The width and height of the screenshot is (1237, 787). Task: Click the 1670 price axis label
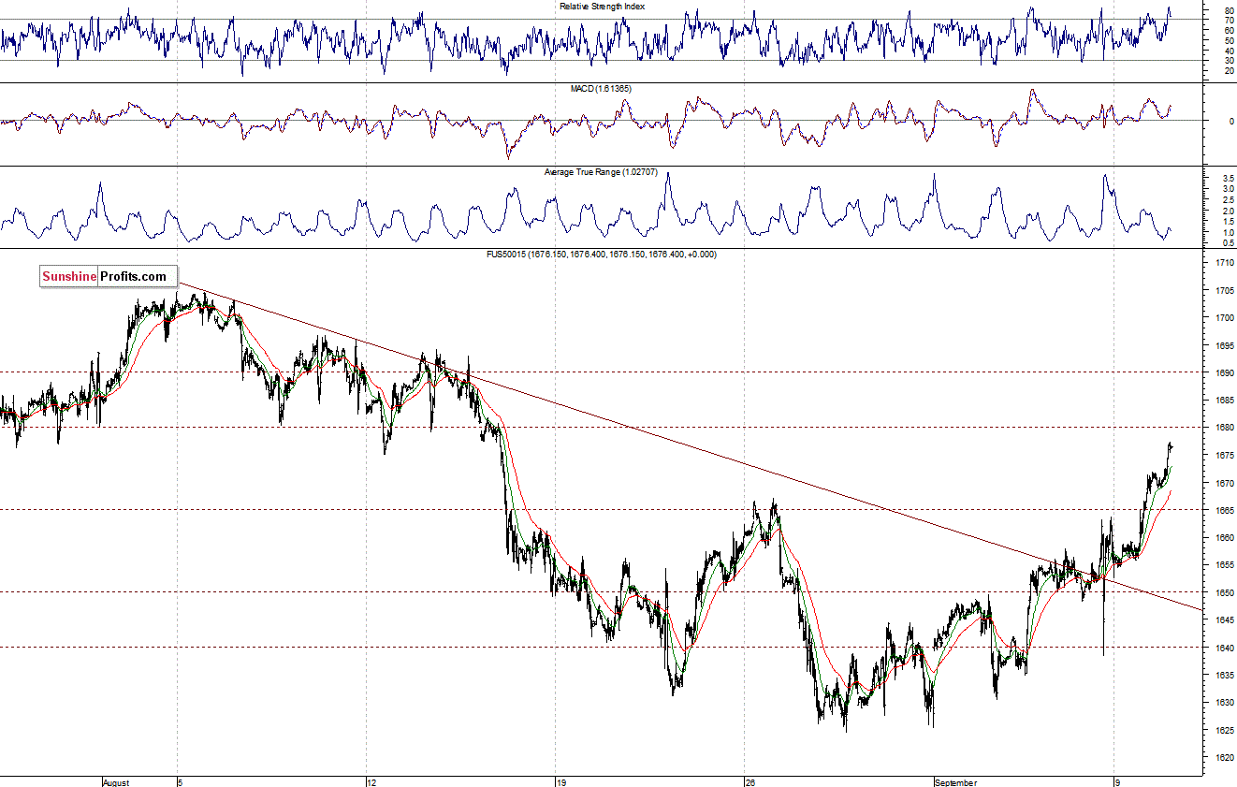pos(1225,484)
